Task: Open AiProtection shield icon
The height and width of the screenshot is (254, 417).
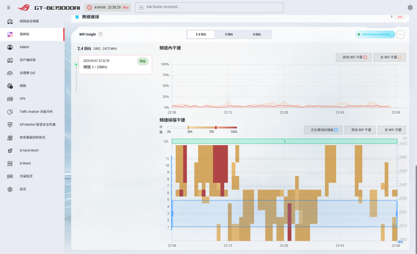Action: [10, 125]
